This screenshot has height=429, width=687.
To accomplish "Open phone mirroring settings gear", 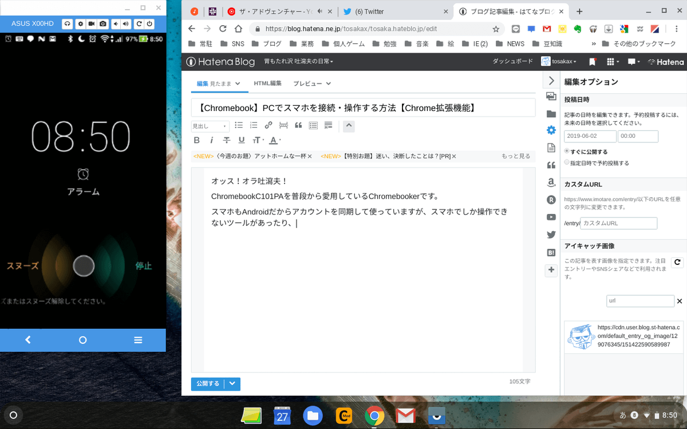I will (x=80, y=23).
